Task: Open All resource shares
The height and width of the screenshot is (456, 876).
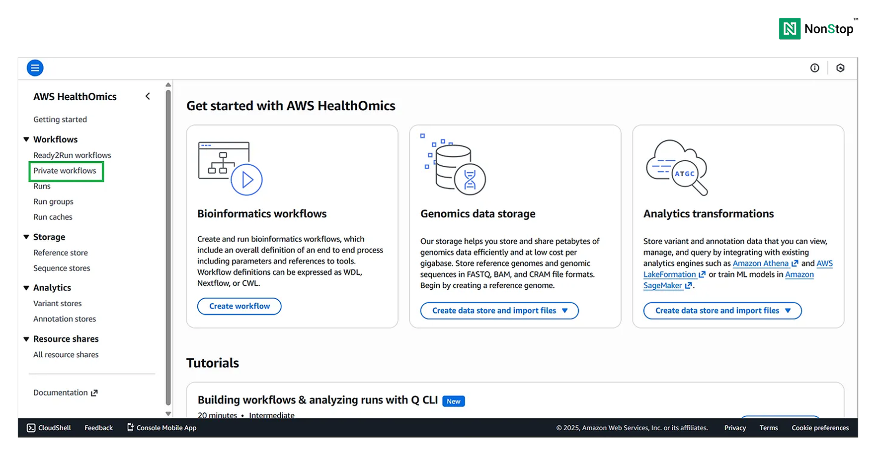Action: tap(66, 355)
